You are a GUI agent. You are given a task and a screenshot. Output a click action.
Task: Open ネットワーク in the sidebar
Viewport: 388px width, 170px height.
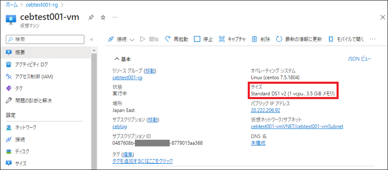pyautogui.click(x=46, y=128)
